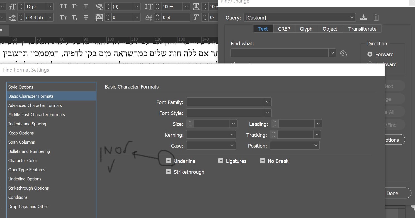Select Basic Character Formats category
Image resolution: width=415 pixels, height=218 pixels.
click(51, 96)
